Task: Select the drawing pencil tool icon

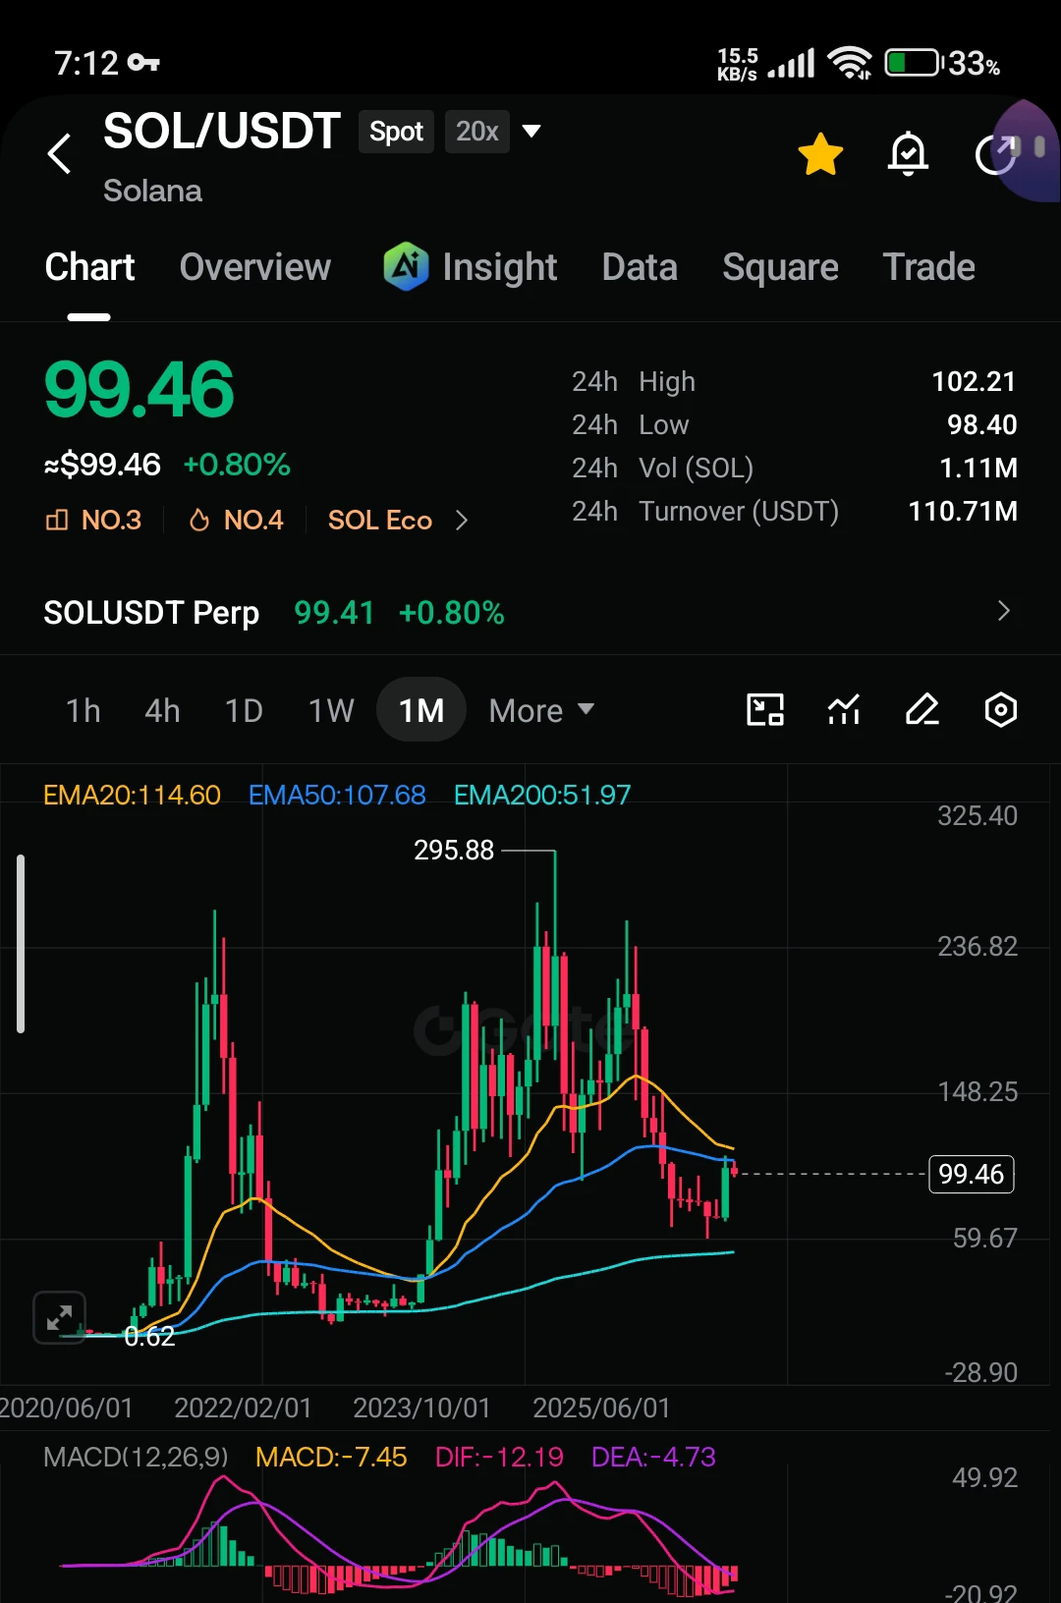Action: (921, 709)
